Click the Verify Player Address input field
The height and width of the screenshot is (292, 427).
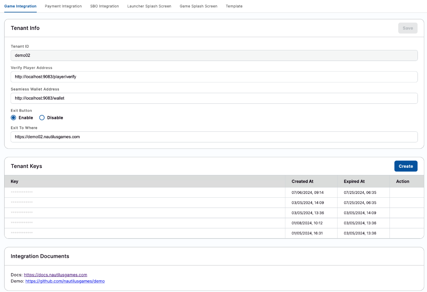click(x=214, y=77)
